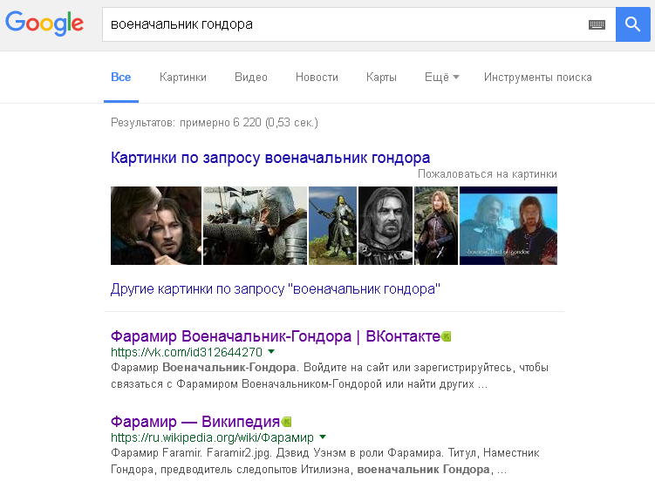Click Картинки по запросу военачальник гондора heading
The width and height of the screenshot is (655, 481).
(270, 158)
